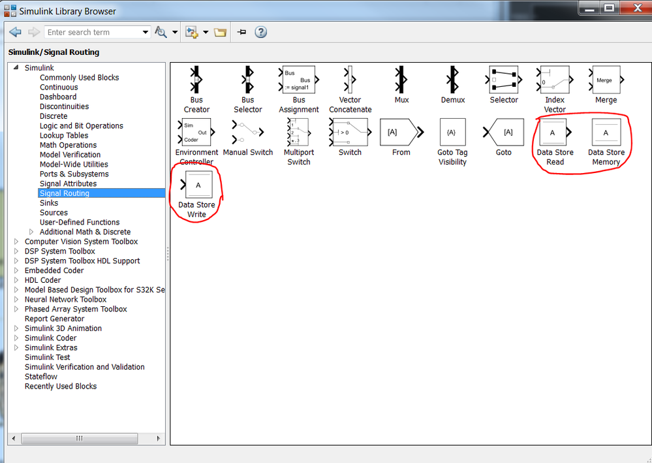Select User-Defined Functions library
652x463 pixels.
(x=80, y=222)
